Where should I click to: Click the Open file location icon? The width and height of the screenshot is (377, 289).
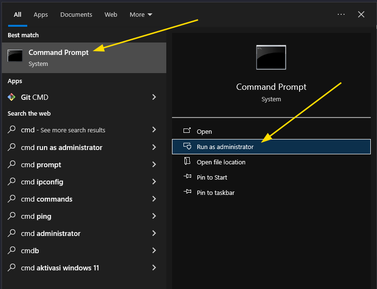(x=187, y=161)
